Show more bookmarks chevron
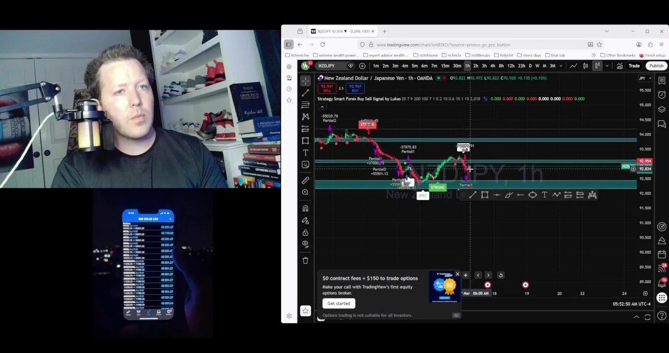669x353 pixels. point(594,55)
